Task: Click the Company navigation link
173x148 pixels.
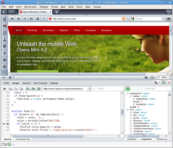Action: pyautogui.click(x=91, y=30)
